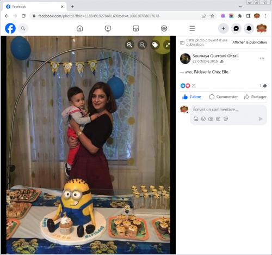Screen dimensions: 272x255
Task: Zoom out of the photo
Action: 143,45
